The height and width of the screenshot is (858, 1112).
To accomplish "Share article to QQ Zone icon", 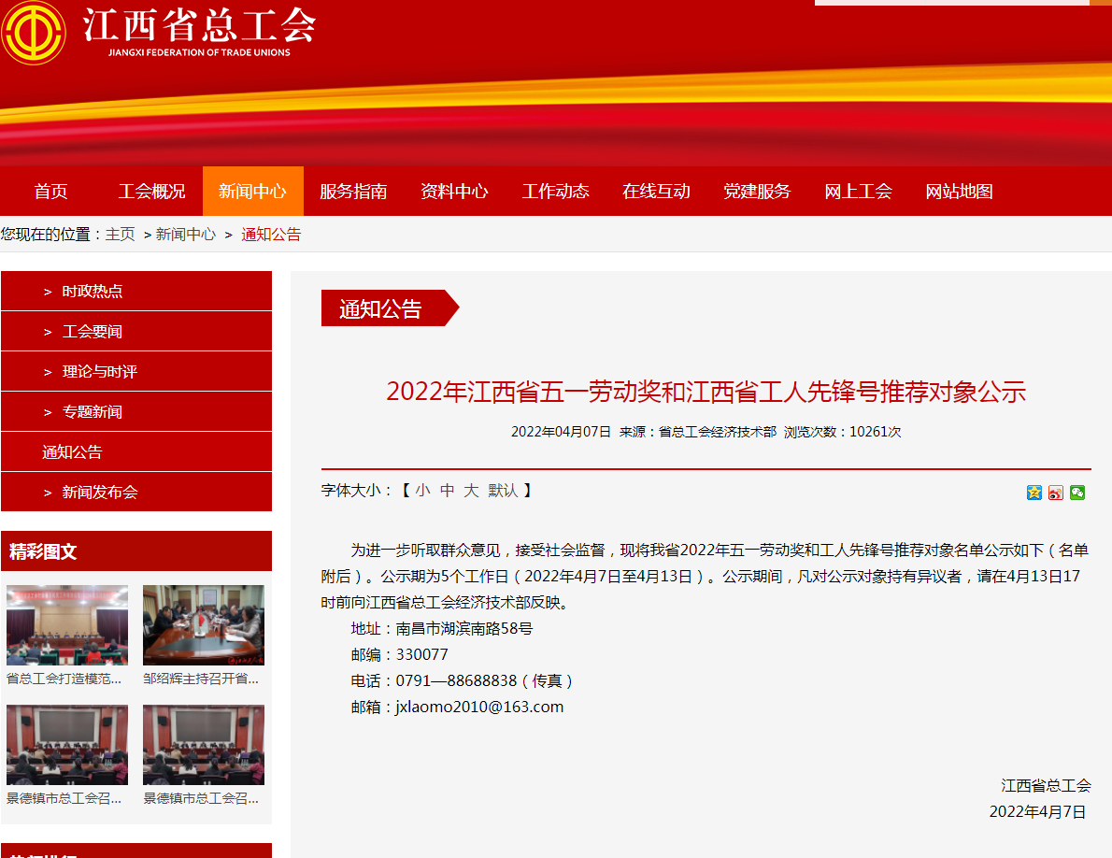I will (1034, 493).
